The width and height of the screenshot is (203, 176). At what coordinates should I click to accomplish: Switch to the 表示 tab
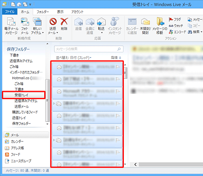(60, 12)
